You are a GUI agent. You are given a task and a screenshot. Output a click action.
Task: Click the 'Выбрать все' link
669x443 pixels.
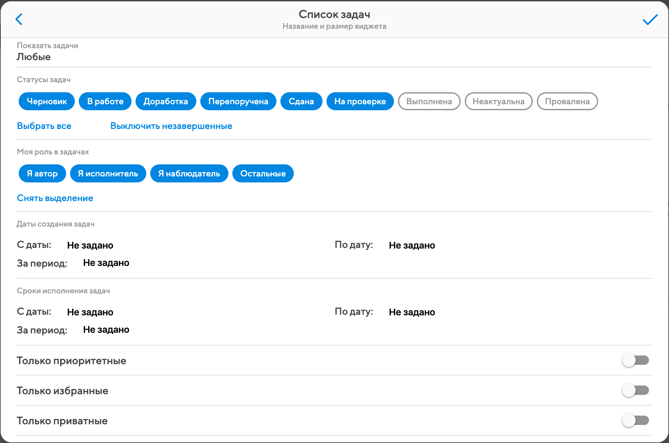(x=44, y=126)
